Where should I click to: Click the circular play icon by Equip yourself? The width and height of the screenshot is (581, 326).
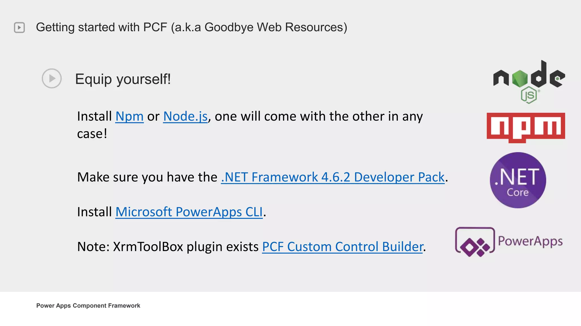[52, 78]
